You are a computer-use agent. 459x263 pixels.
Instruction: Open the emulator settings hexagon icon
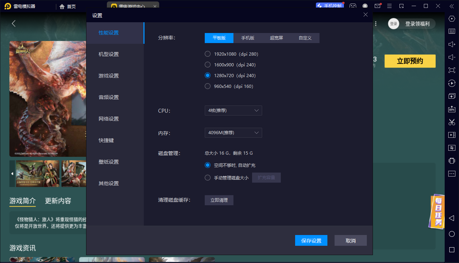(452, 19)
